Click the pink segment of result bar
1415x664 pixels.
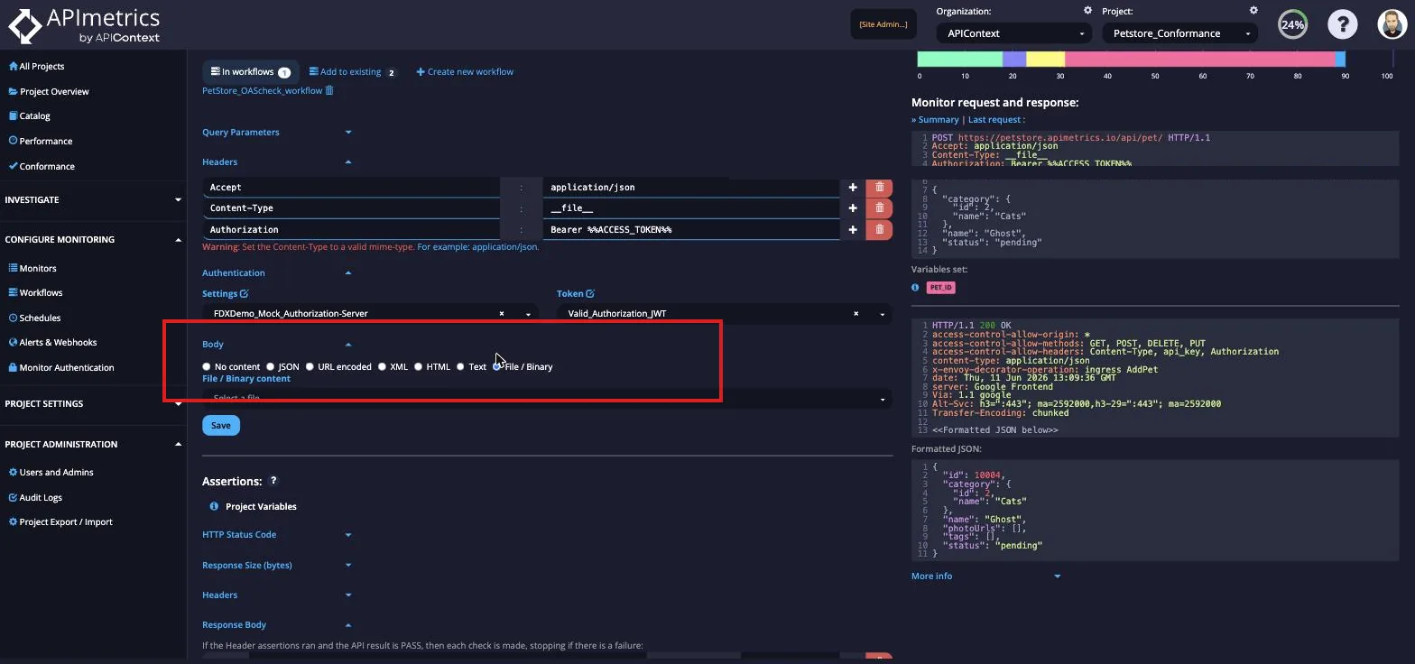(1199, 60)
